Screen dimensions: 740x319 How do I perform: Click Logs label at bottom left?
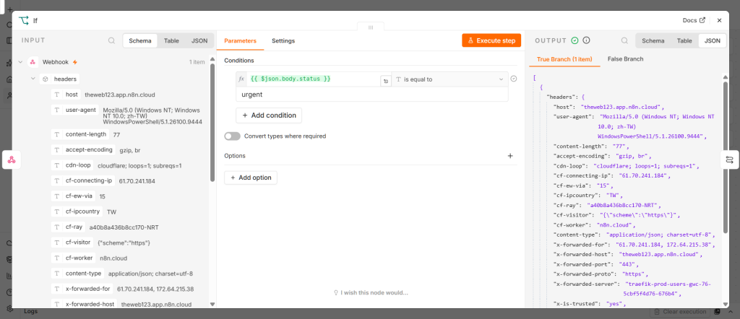(x=30, y=312)
